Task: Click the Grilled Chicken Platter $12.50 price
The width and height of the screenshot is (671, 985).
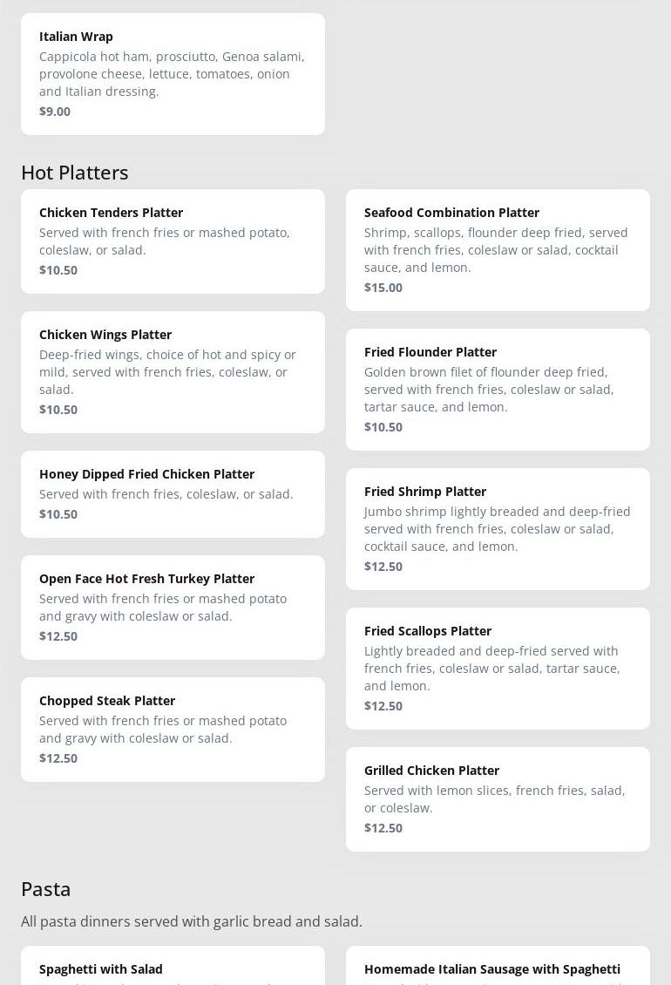Action: (383, 828)
